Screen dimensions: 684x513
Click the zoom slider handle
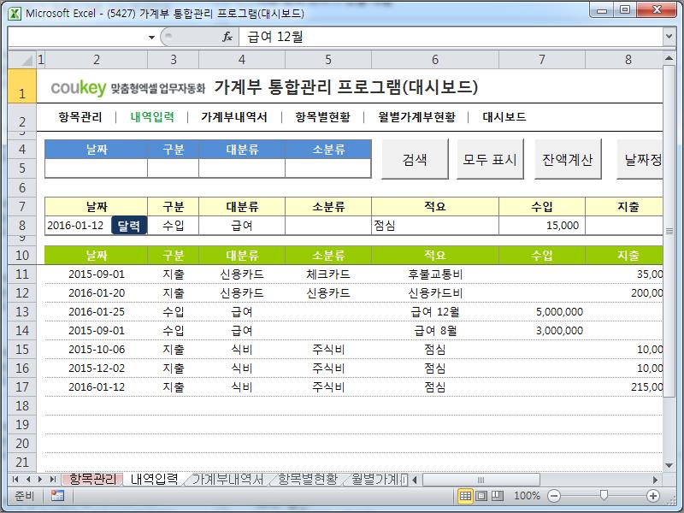[604, 495]
